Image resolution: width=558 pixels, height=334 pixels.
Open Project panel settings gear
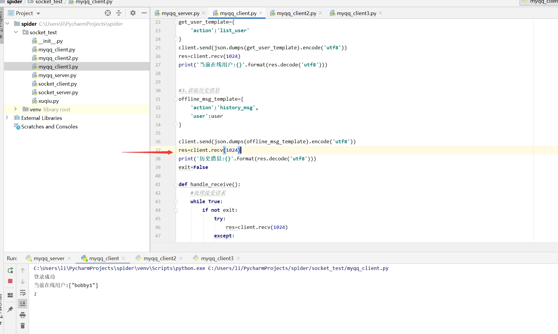pos(133,13)
